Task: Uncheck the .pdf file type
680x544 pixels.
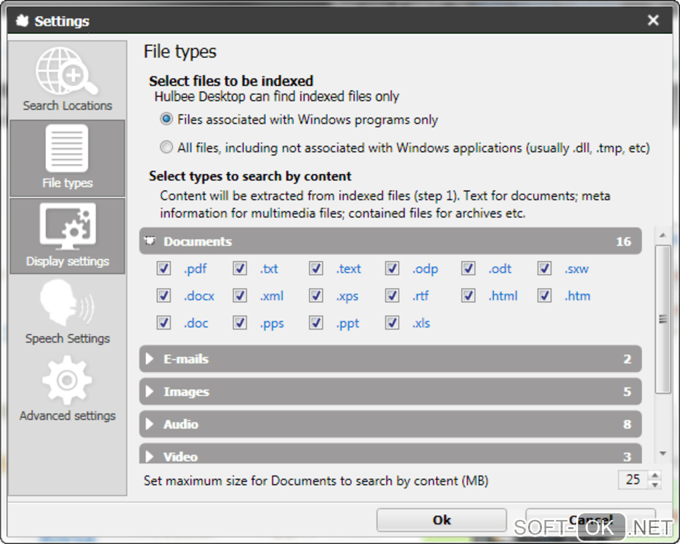Action: 163,269
